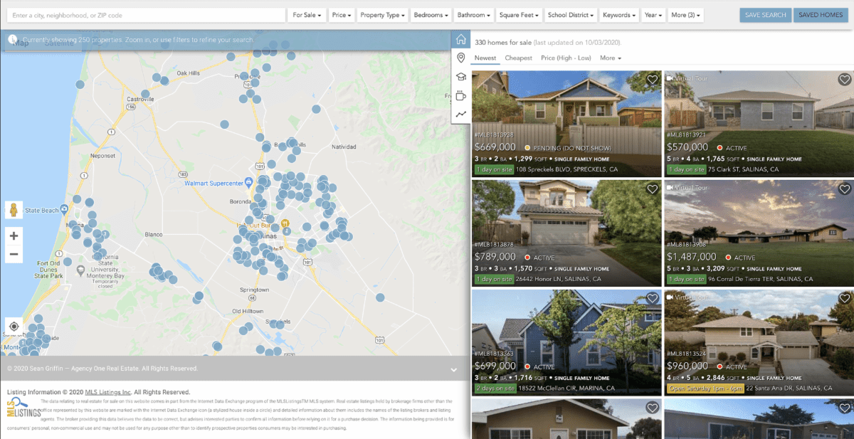Click address 75 Clark ST, SALINAS, CA
The width and height of the screenshot is (854, 439).
coord(744,170)
